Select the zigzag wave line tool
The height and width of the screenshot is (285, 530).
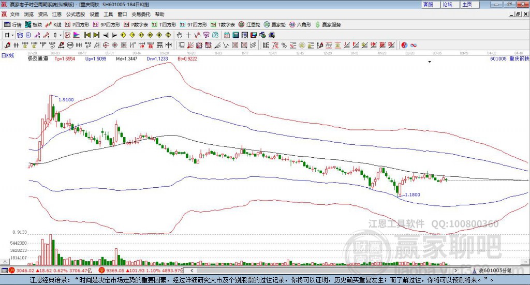226,45
